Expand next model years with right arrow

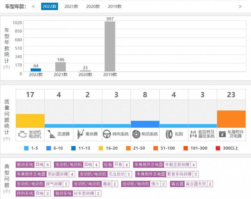[240, 6]
